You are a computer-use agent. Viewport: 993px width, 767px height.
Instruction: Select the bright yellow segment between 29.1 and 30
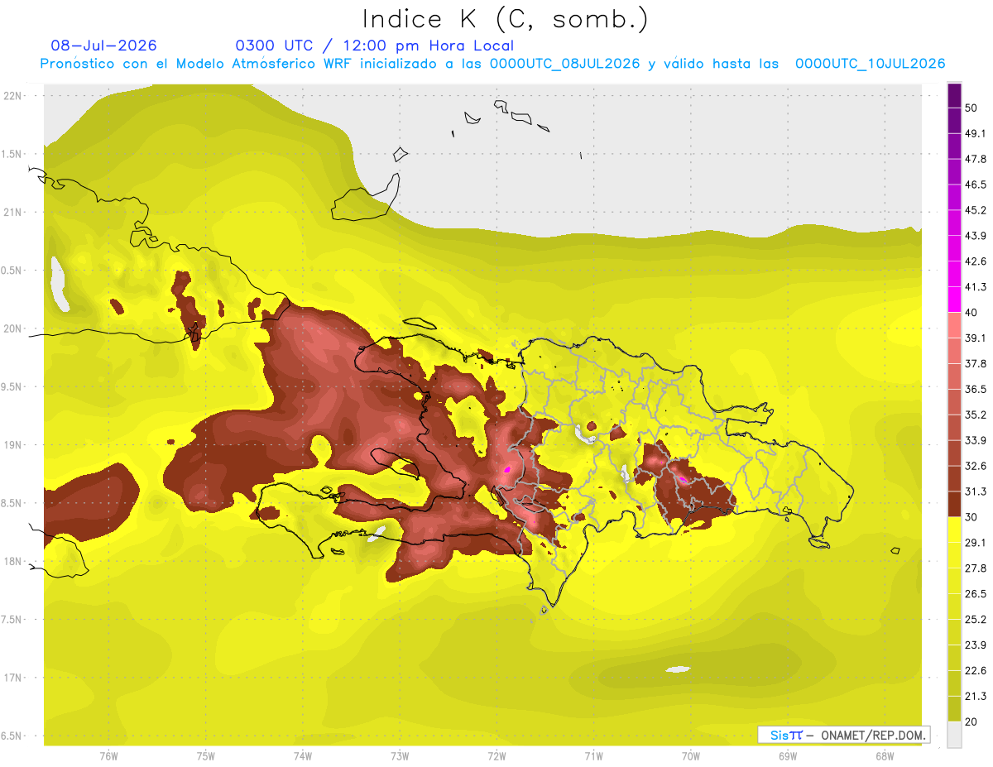click(955, 530)
